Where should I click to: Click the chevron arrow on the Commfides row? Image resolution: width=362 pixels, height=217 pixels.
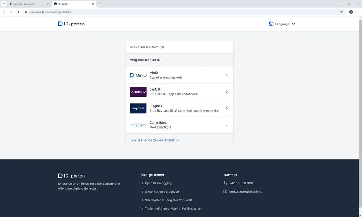click(227, 125)
